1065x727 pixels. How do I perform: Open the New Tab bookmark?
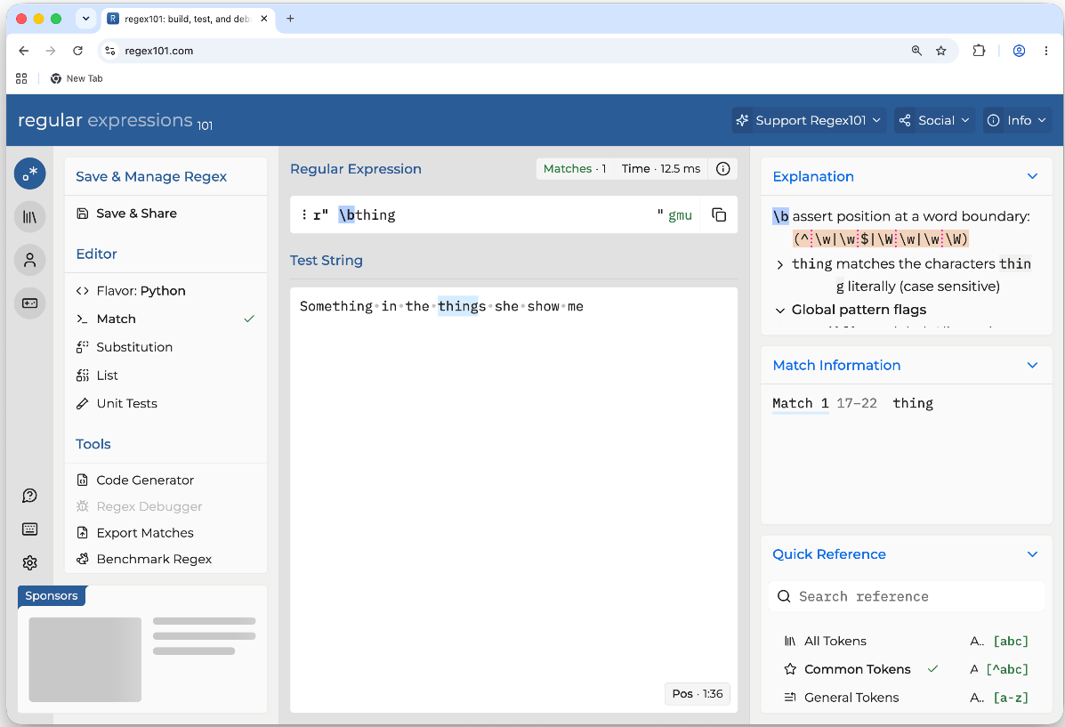tap(77, 78)
